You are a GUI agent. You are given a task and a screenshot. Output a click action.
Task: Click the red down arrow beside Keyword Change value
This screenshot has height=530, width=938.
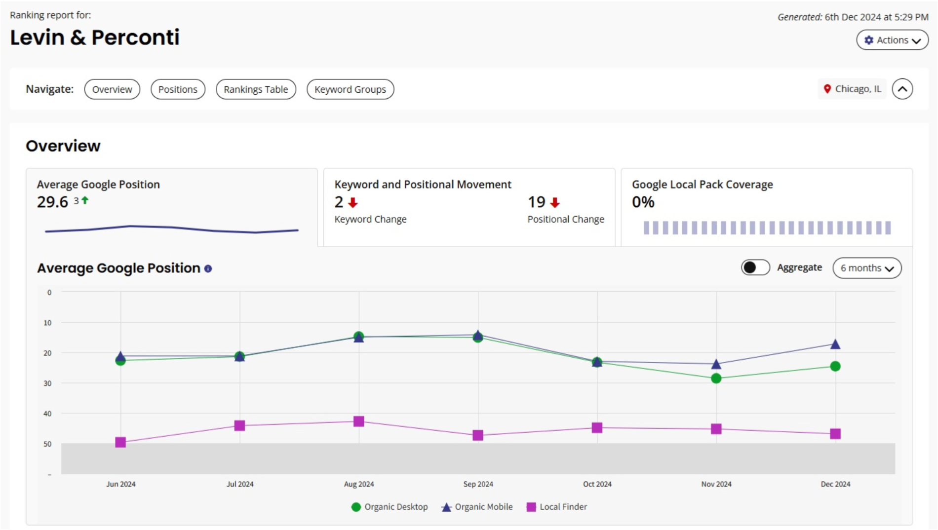coord(352,202)
